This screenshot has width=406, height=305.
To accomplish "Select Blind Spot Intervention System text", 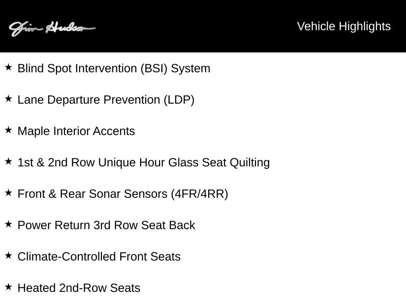I will [x=114, y=68].
